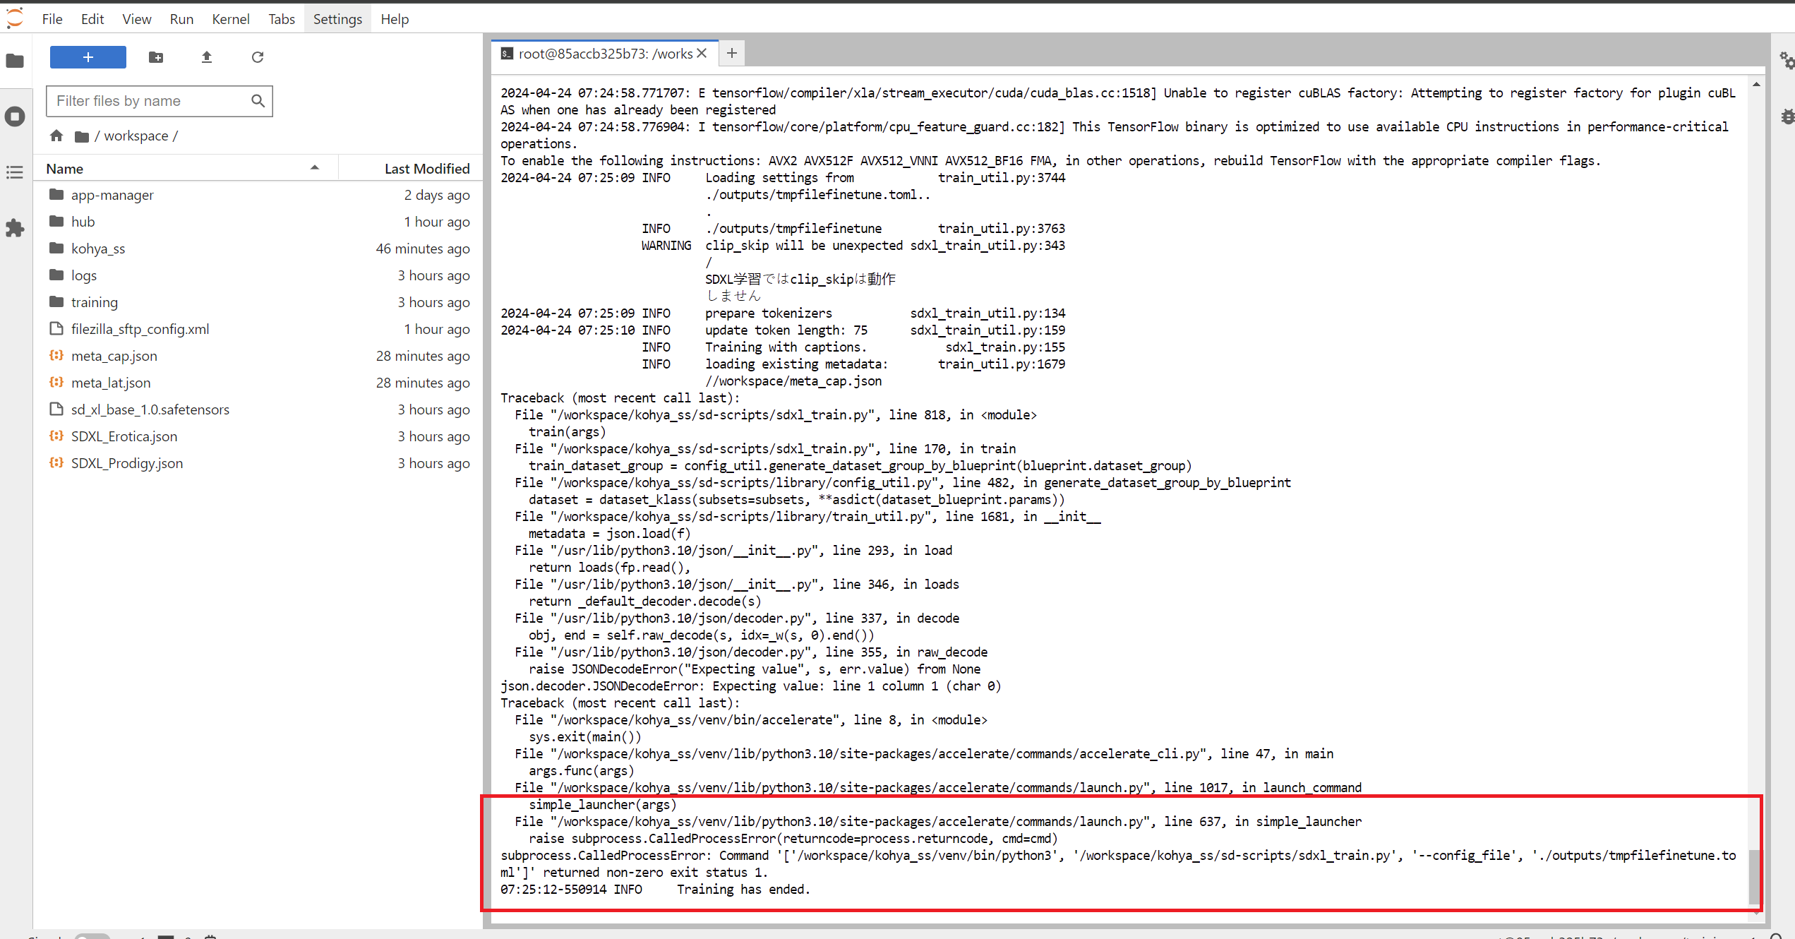Open the Property Inspector gears icon
Image resolution: width=1795 pixels, height=939 pixels.
(x=1786, y=61)
